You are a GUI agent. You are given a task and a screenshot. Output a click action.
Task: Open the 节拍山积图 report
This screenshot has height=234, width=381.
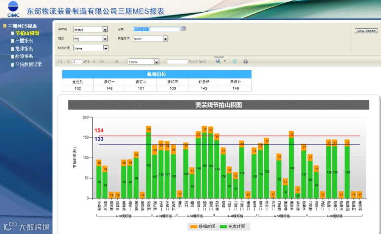pyautogui.click(x=27, y=33)
